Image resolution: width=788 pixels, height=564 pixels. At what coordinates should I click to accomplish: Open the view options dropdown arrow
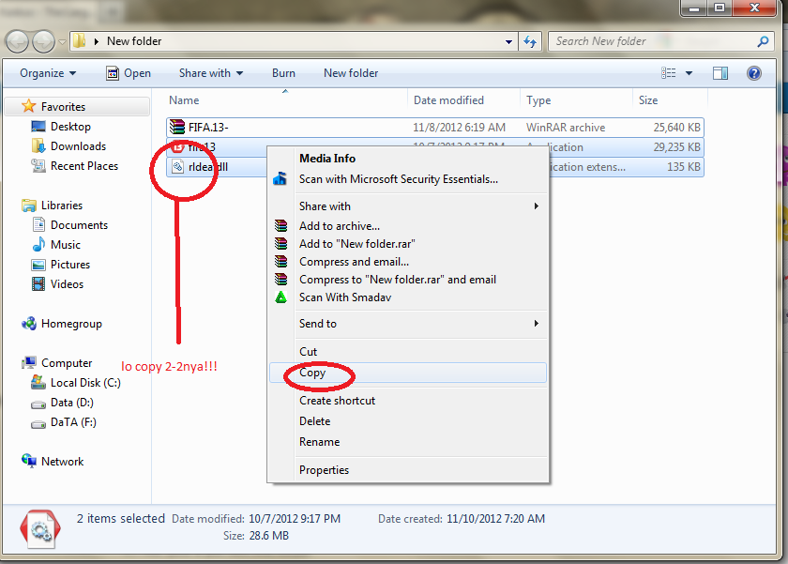coord(689,73)
